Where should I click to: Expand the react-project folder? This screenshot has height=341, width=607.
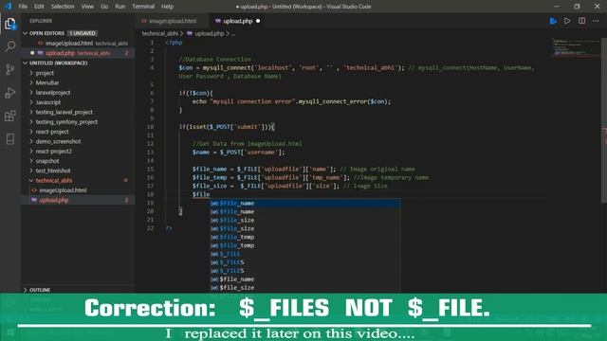(52, 132)
